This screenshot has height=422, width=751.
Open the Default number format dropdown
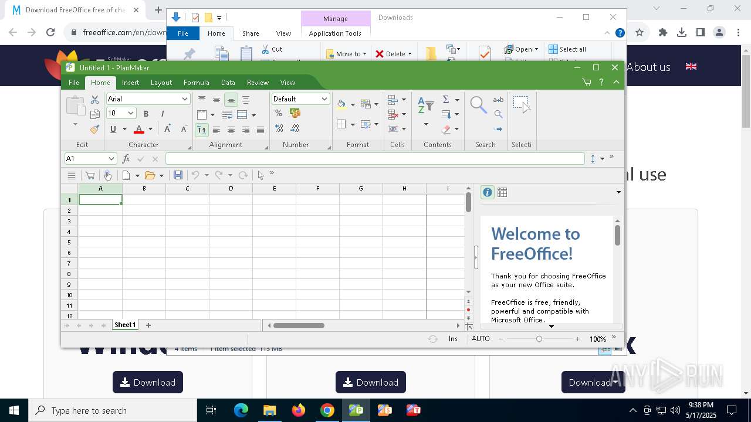[x=324, y=99]
